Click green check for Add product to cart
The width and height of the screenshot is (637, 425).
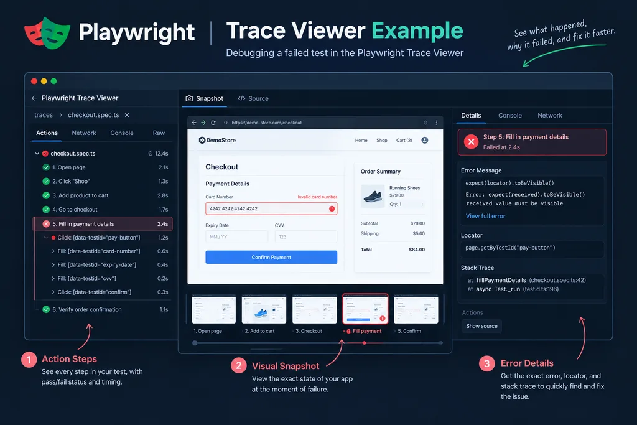click(46, 195)
